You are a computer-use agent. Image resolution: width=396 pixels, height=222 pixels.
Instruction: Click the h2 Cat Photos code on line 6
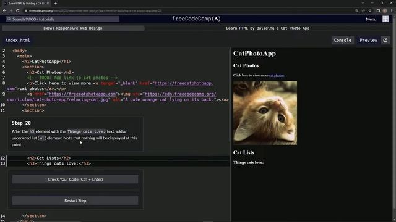50,72
